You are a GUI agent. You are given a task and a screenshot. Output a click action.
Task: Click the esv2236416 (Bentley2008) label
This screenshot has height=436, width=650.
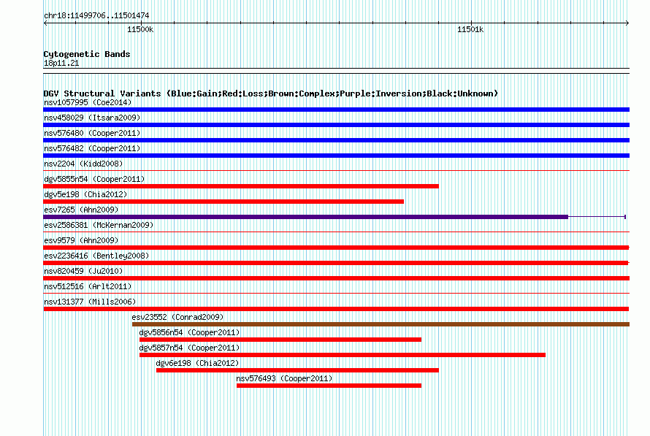(96, 256)
